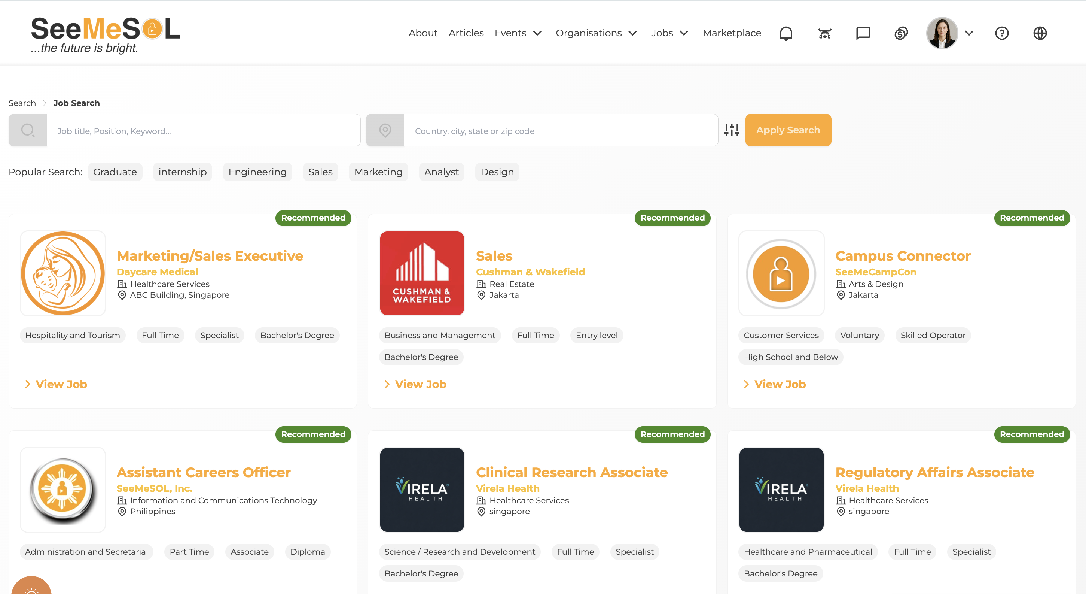Select the internship popular search tag
Viewport: 1086px width, 594px height.
click(x=182, y=172)
